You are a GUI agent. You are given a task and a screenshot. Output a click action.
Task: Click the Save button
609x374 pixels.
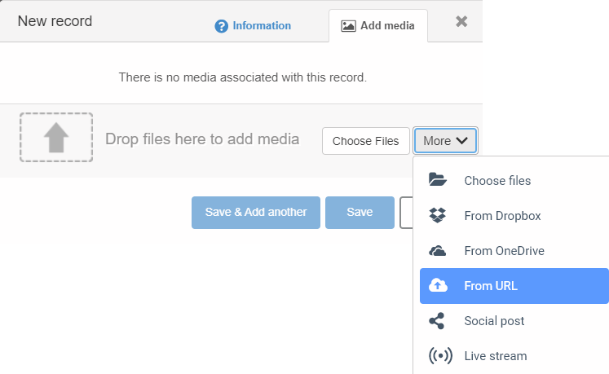point(360,213)
